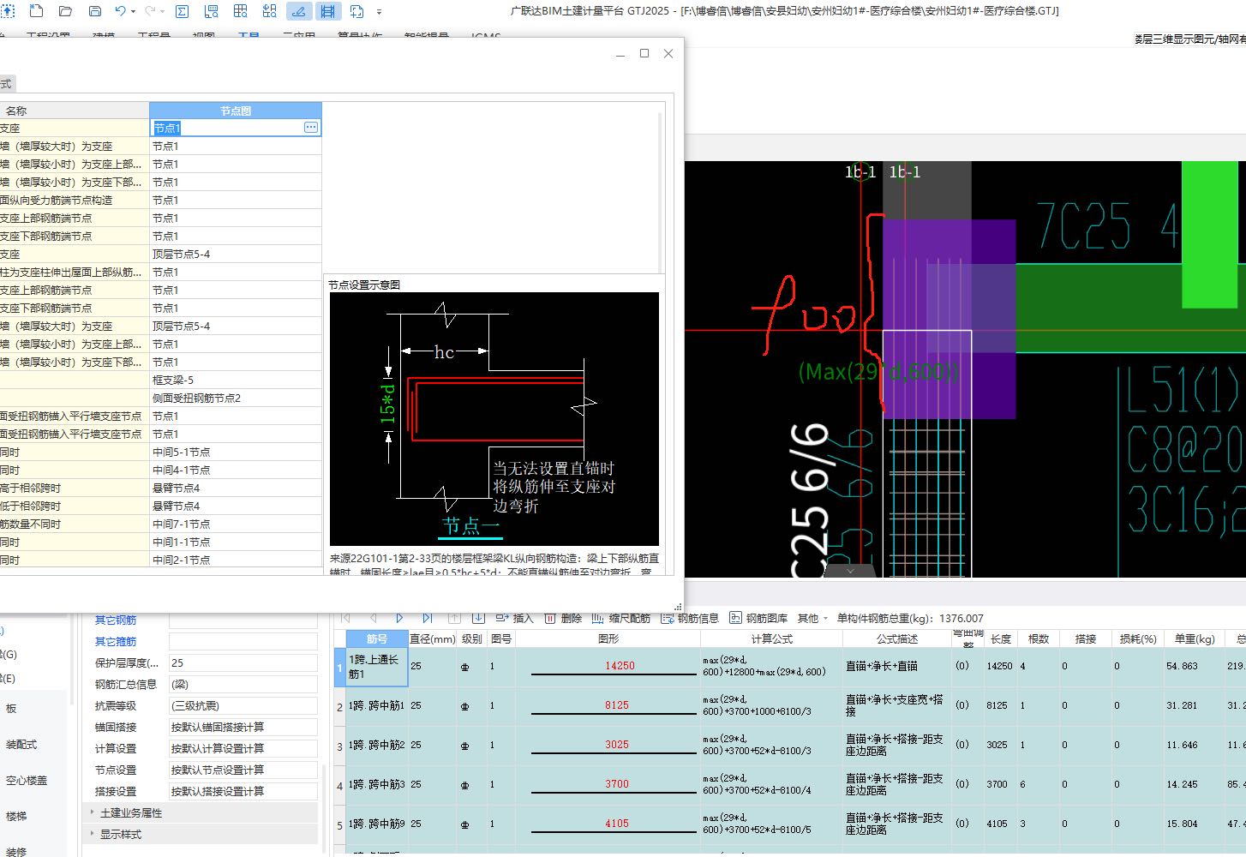
Task: Jump to first rebar record
Action: click(346, 618)
